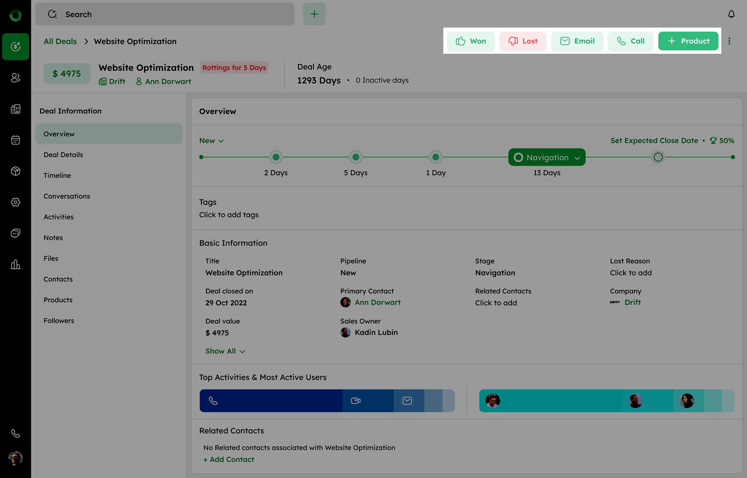Open the Contacts icon in left sidebar
This screenshot has width=747, height=478.
[15, 77]
